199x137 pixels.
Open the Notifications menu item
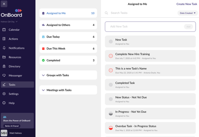tap(17, 48)
